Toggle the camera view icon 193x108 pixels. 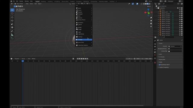point(151,24)
